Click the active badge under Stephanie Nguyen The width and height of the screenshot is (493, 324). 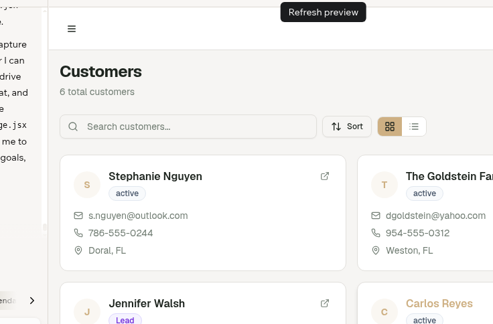pyautogui.click(x=127, y=193)
